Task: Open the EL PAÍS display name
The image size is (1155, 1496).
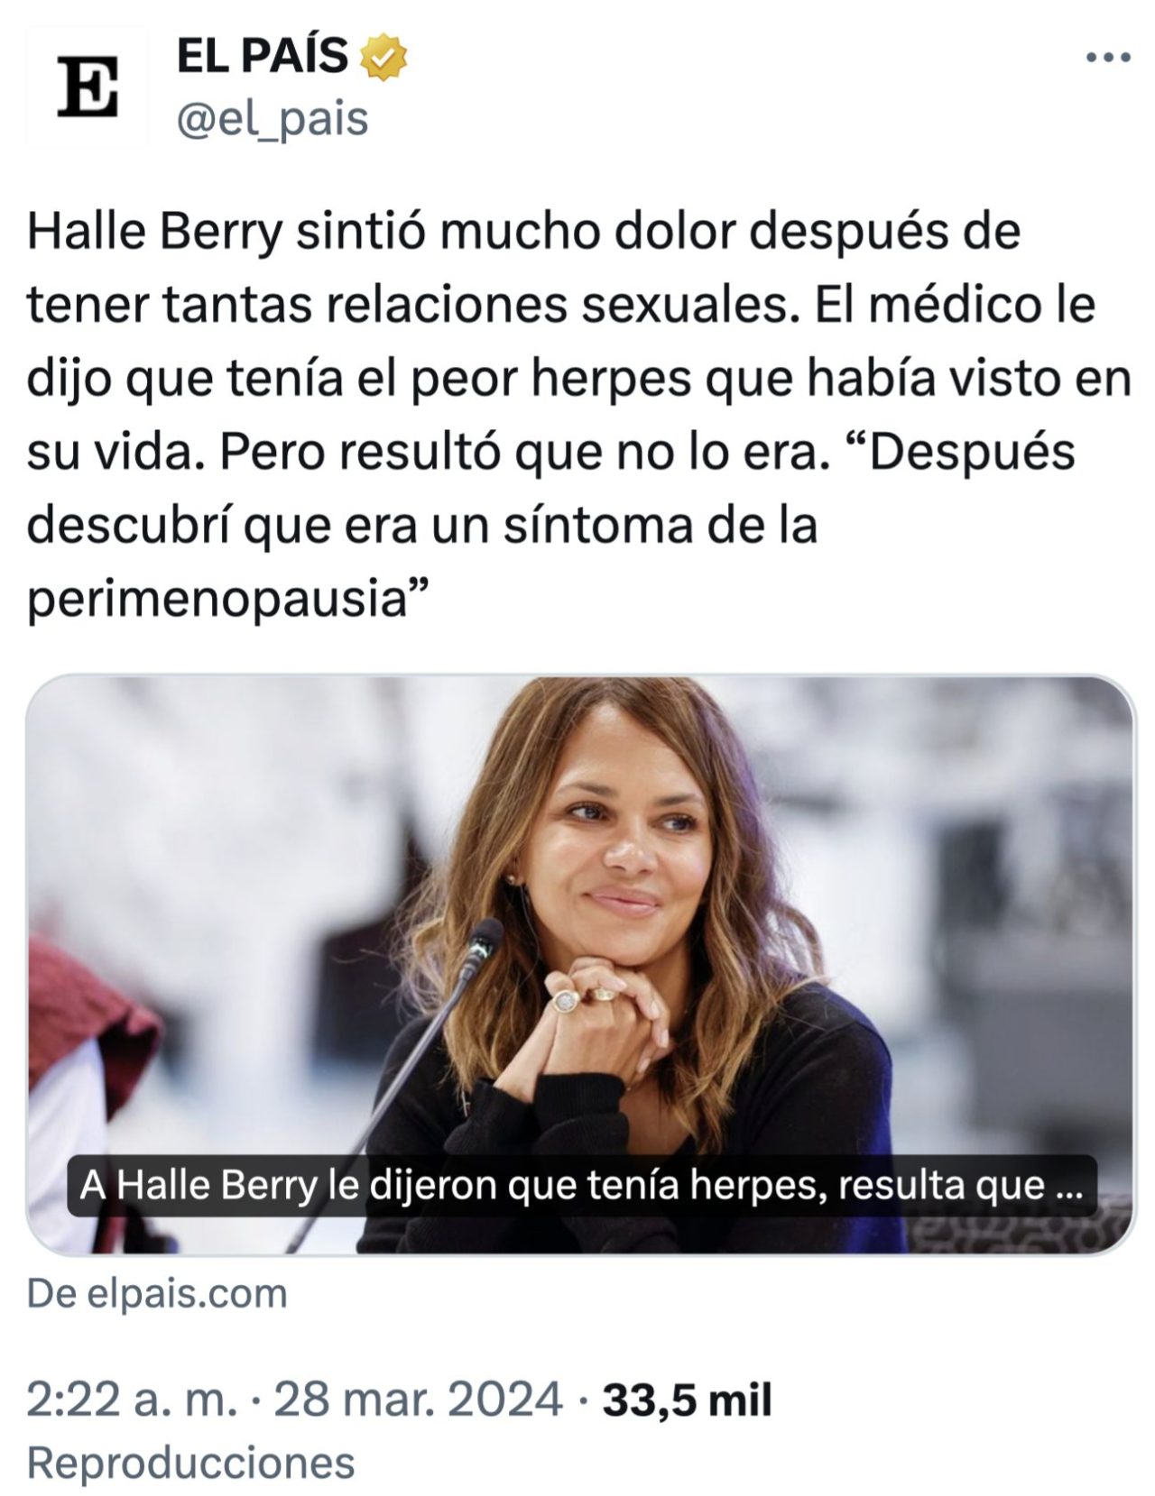Action: [x=262, y=57]
